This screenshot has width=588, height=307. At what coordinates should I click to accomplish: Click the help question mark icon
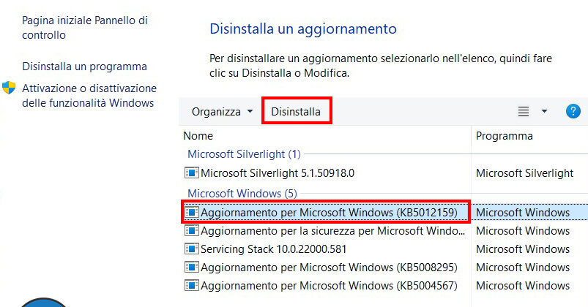click(x=573, y=111)
